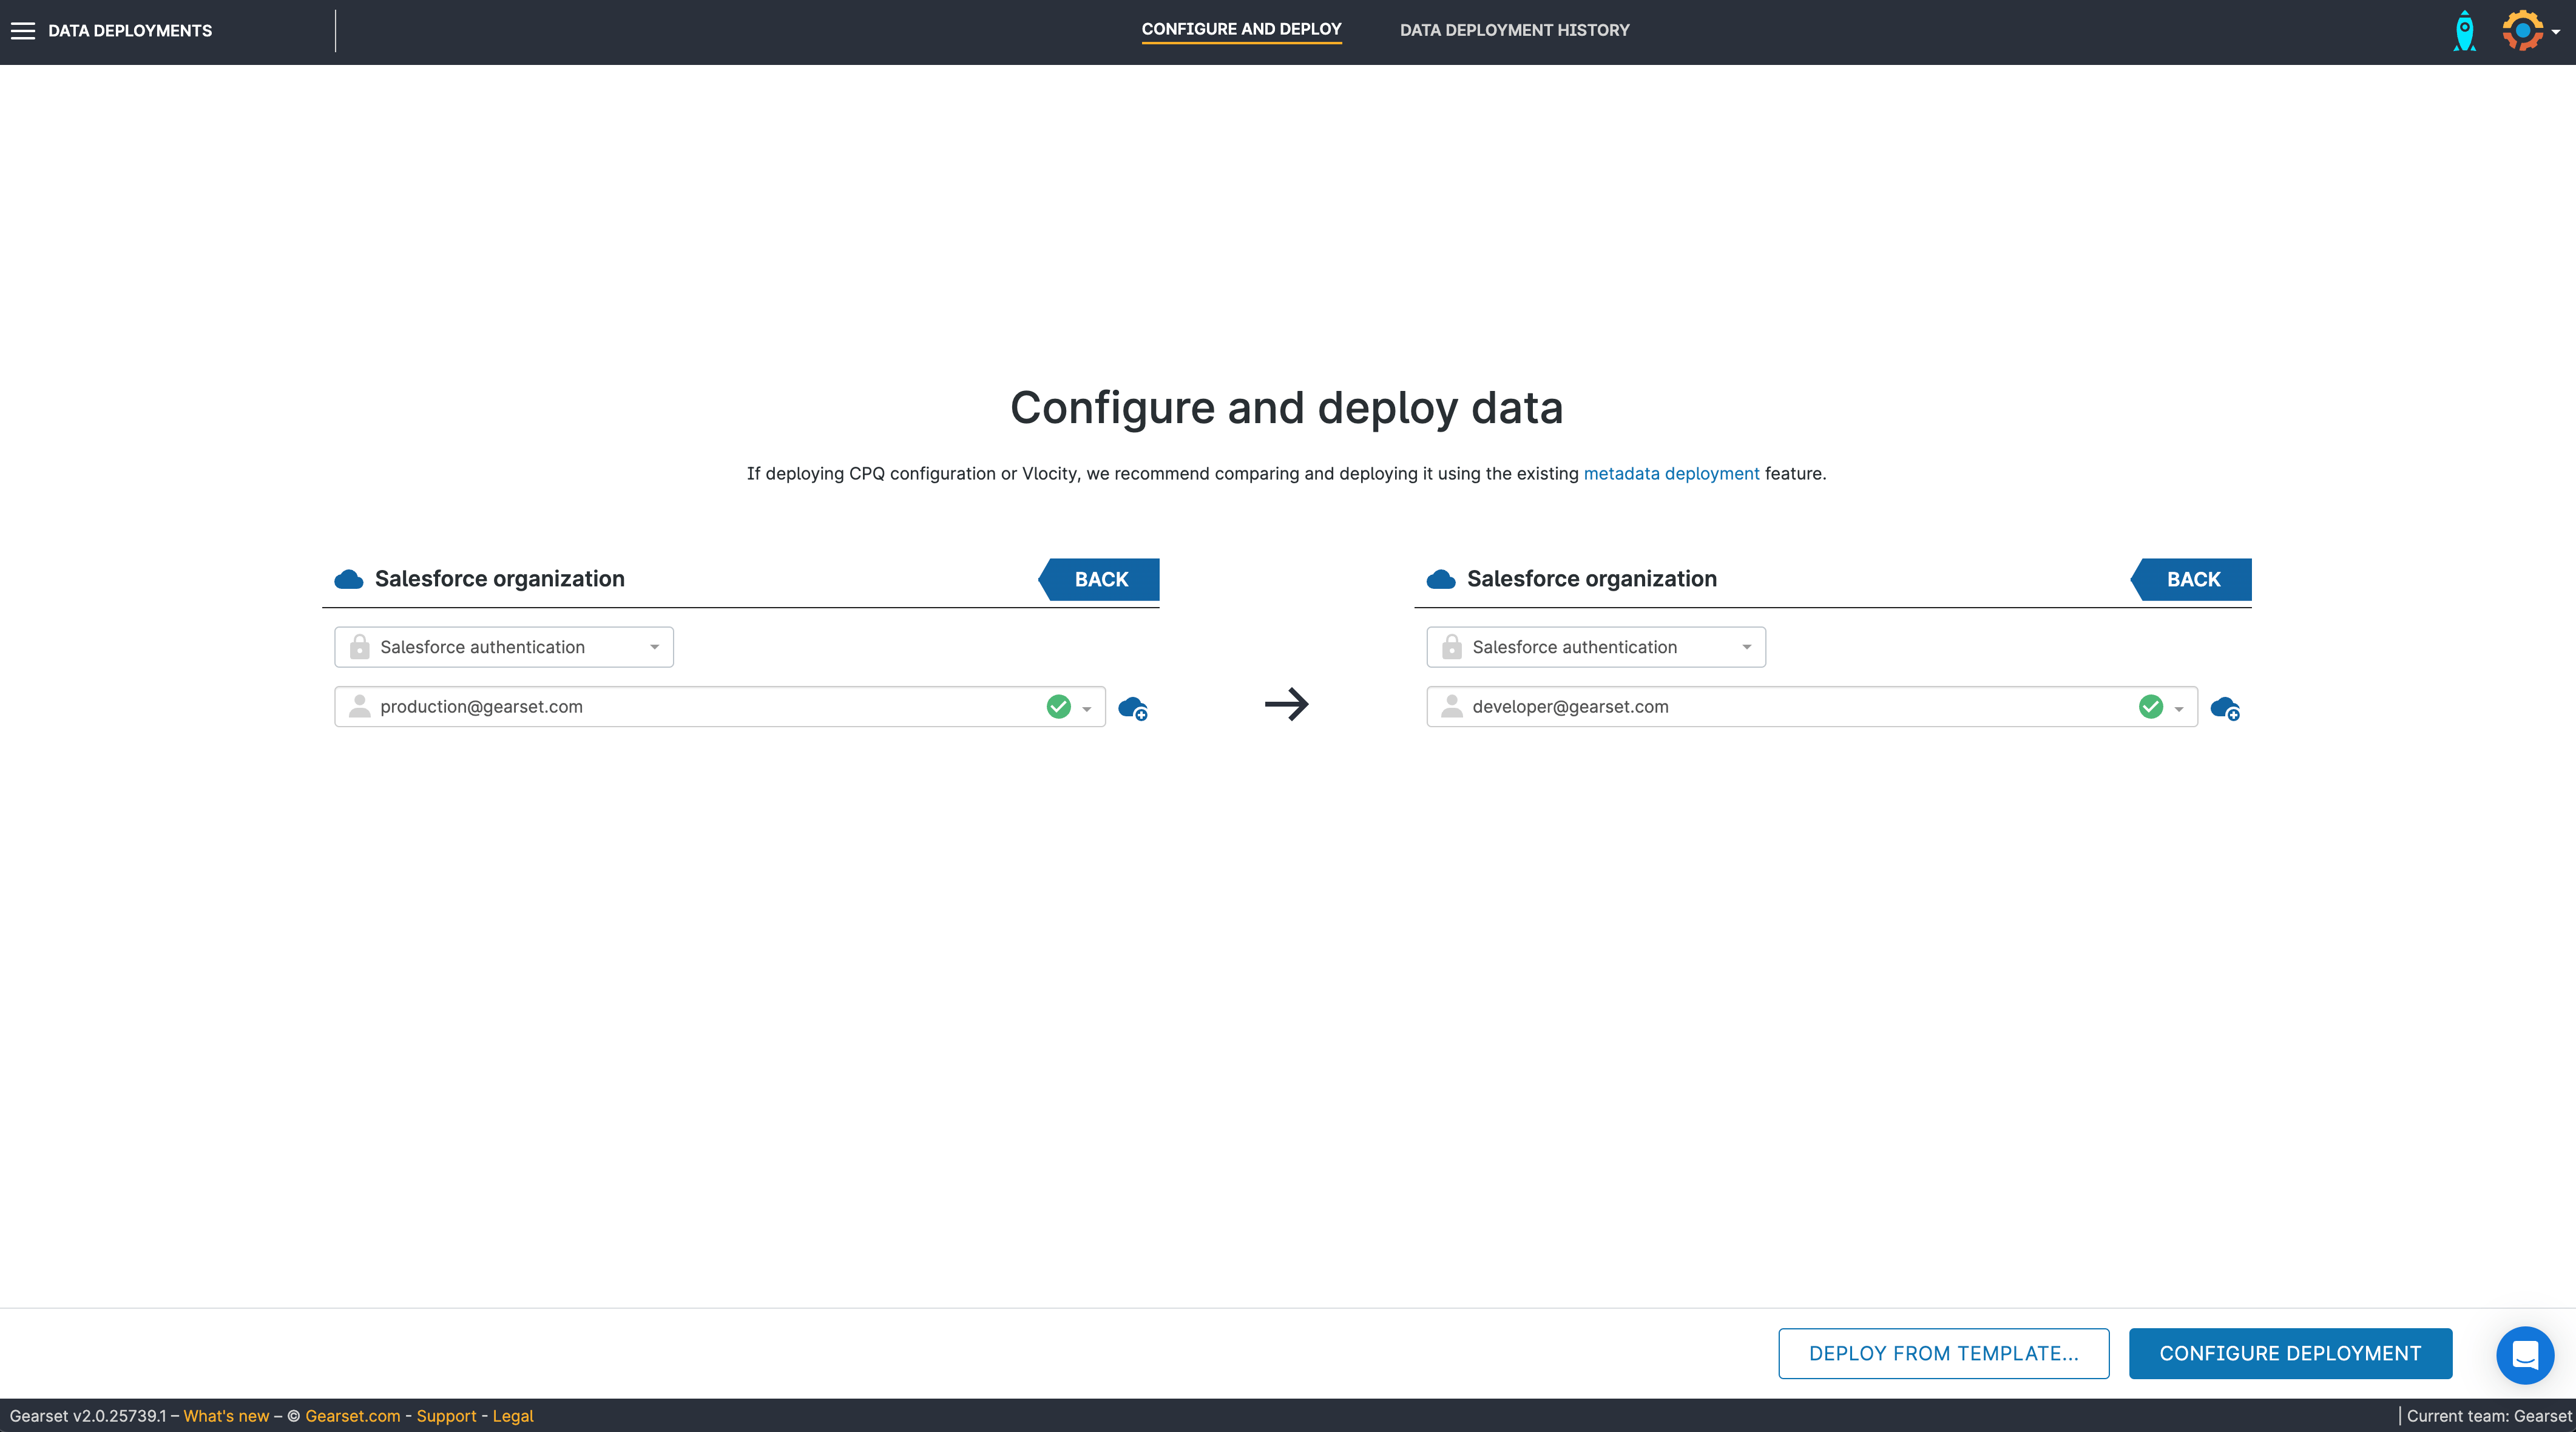
Task: Open Gearset.com footer link
Action: click(x=352, y=1416)
